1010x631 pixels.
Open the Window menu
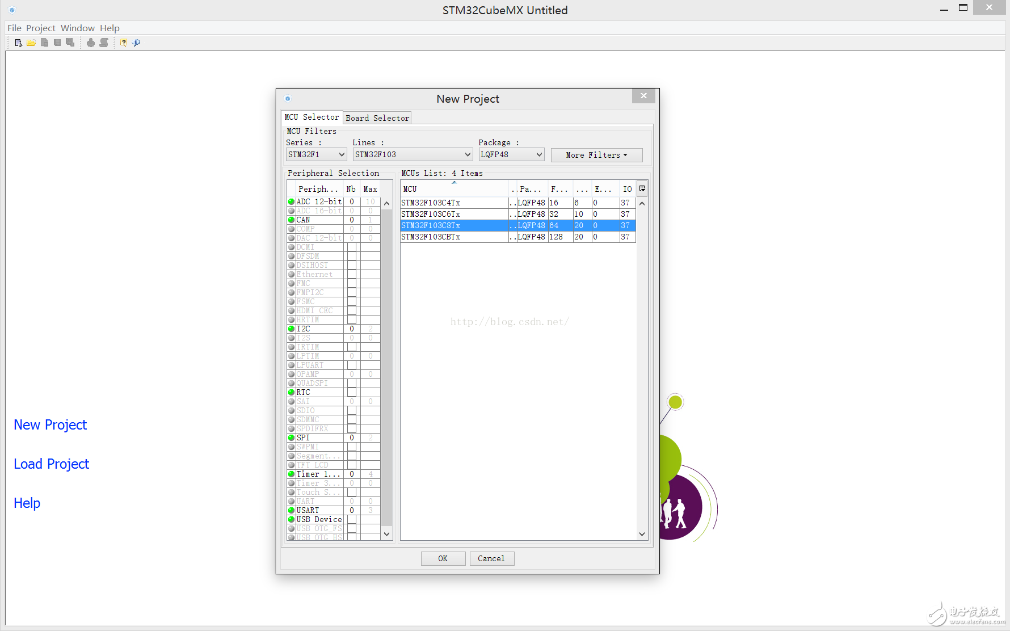coord(77,27)
